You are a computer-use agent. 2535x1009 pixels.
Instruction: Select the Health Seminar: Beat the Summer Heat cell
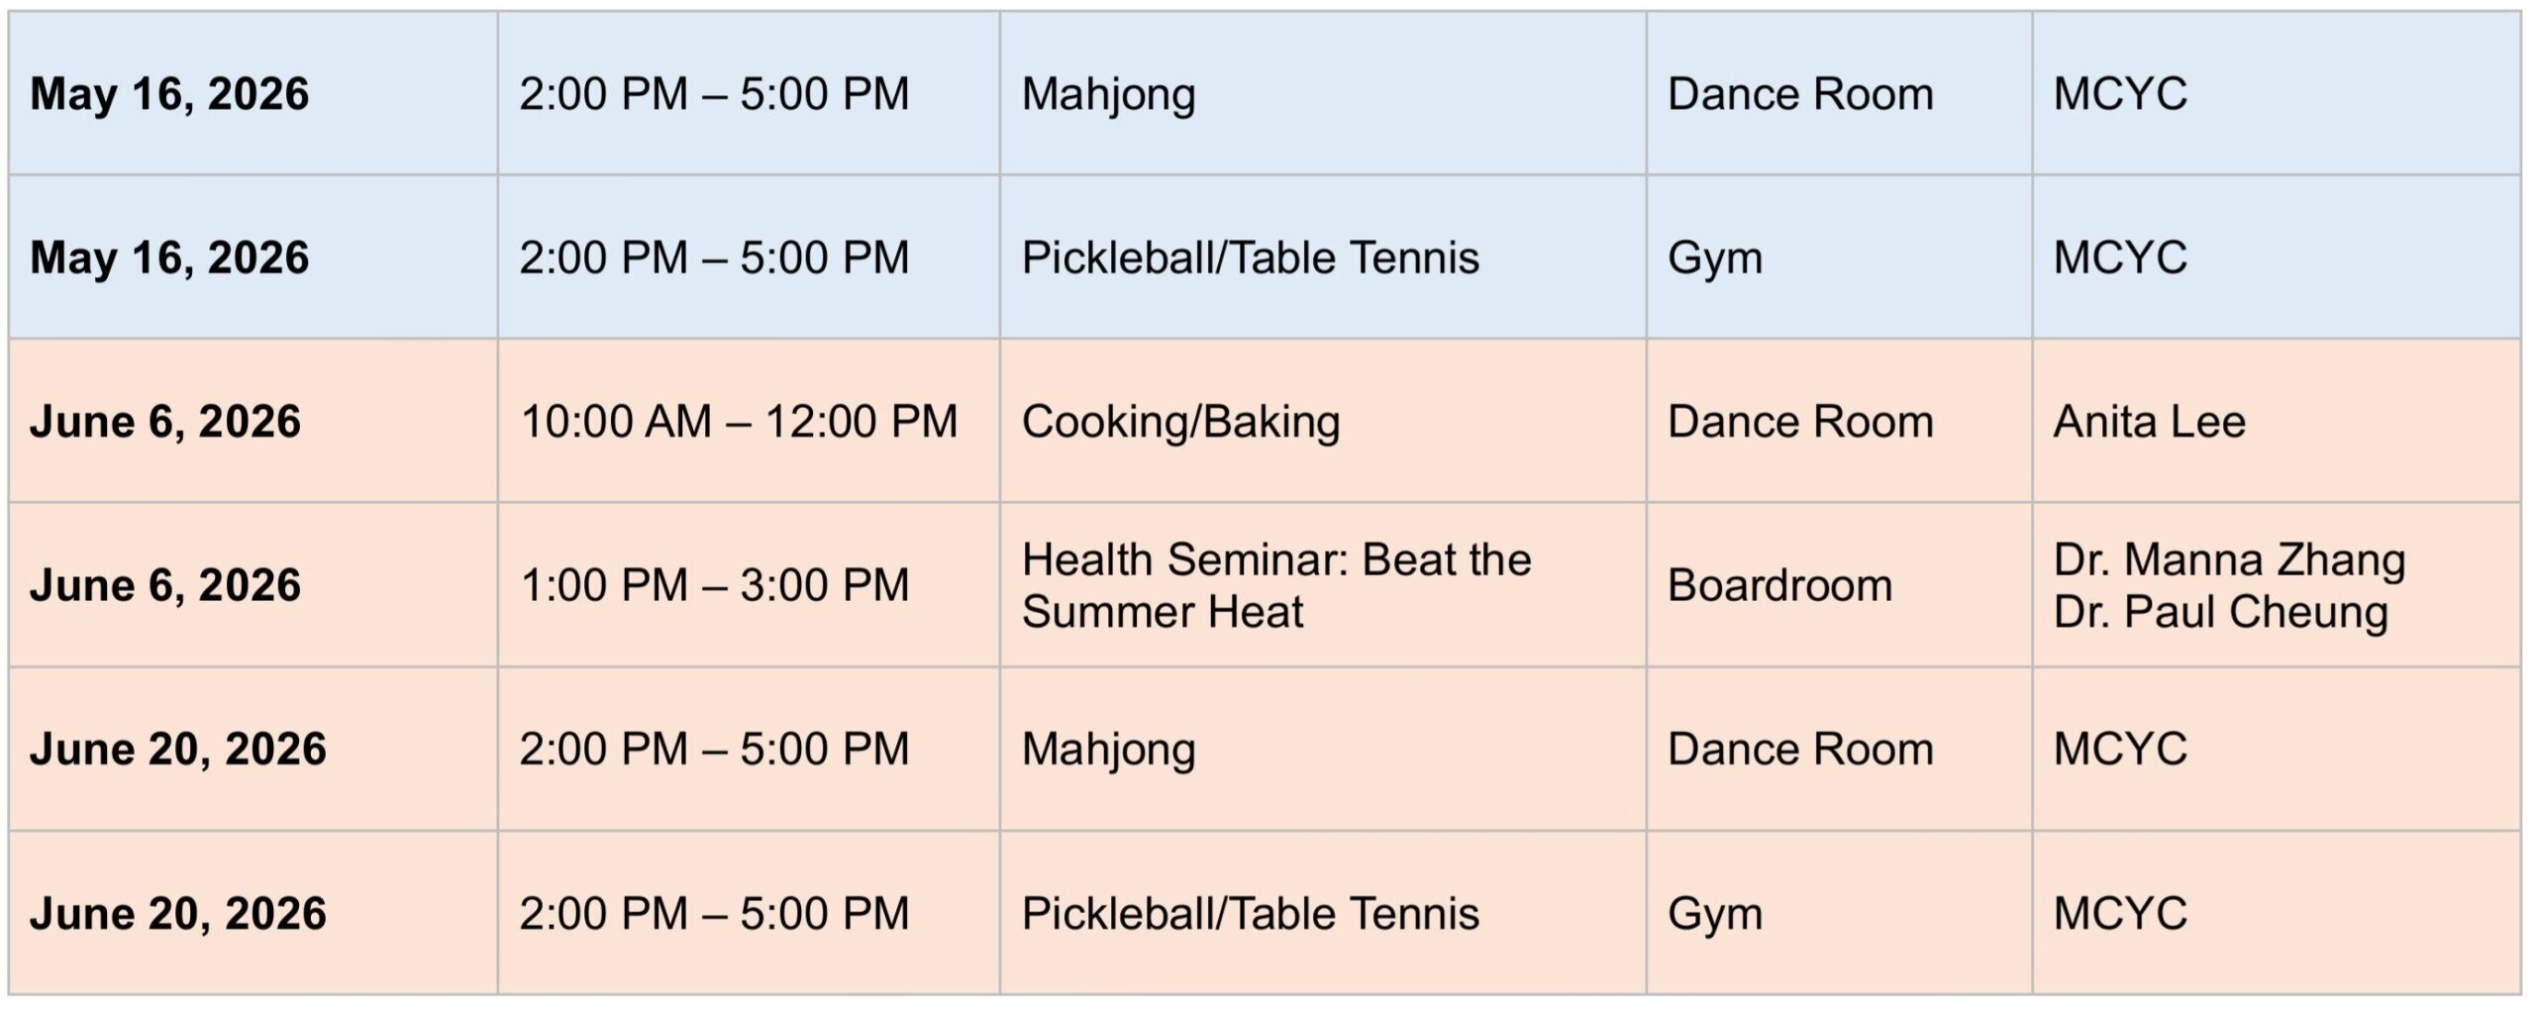[1275, 585]
